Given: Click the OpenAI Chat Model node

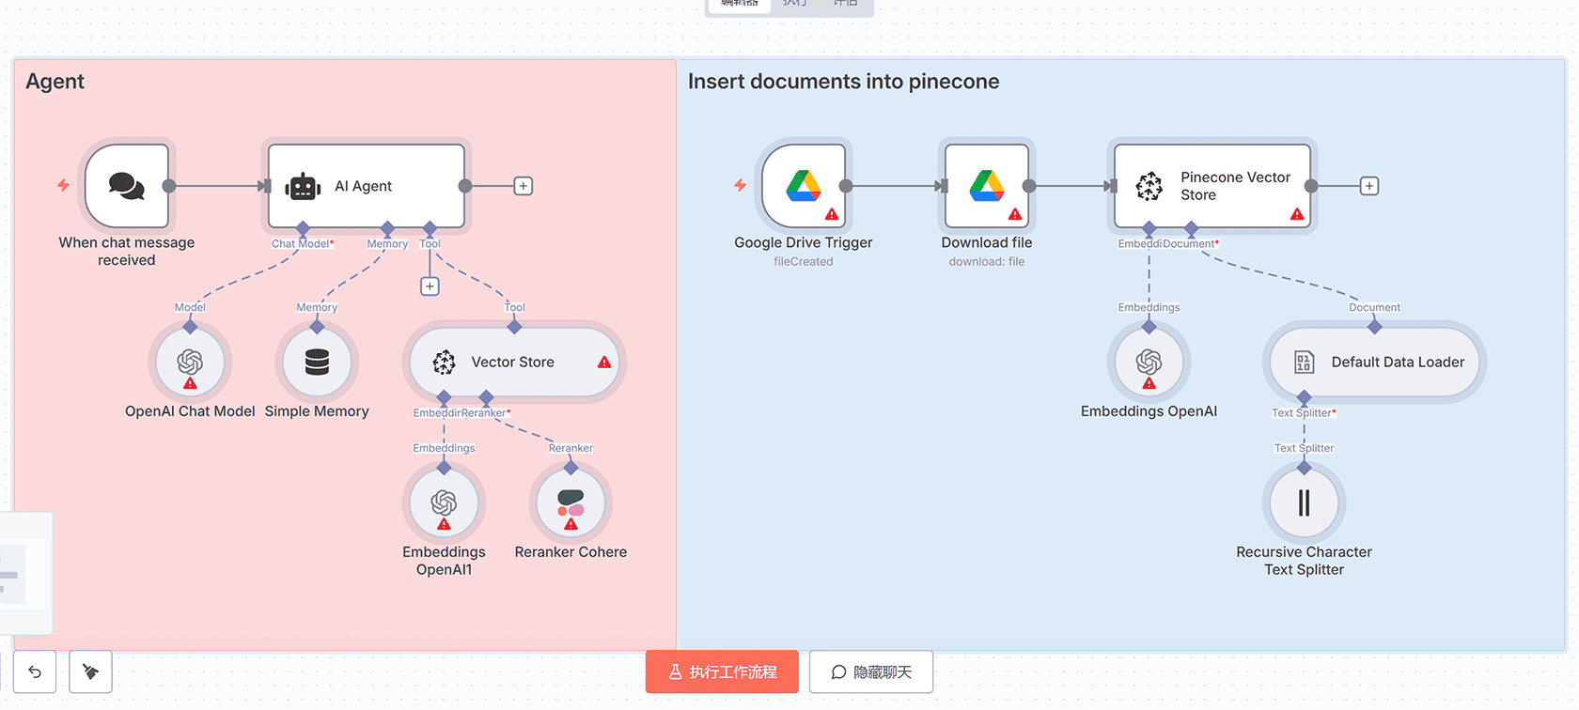Looking at the screenshot, I should point(190,363).
